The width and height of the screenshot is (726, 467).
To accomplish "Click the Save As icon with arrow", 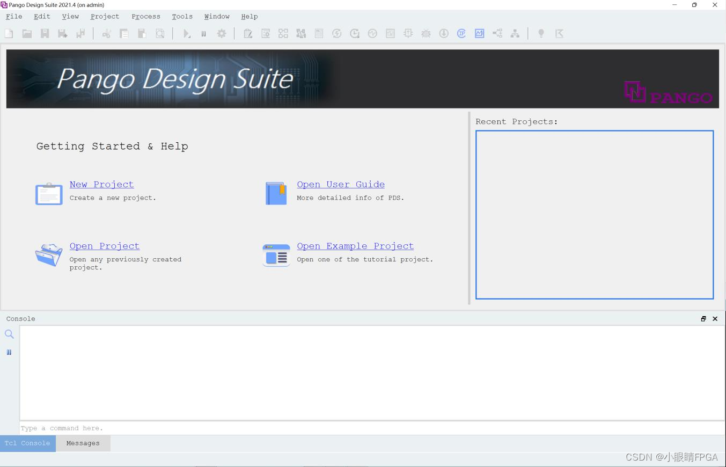I will click(x=63, y=33).
